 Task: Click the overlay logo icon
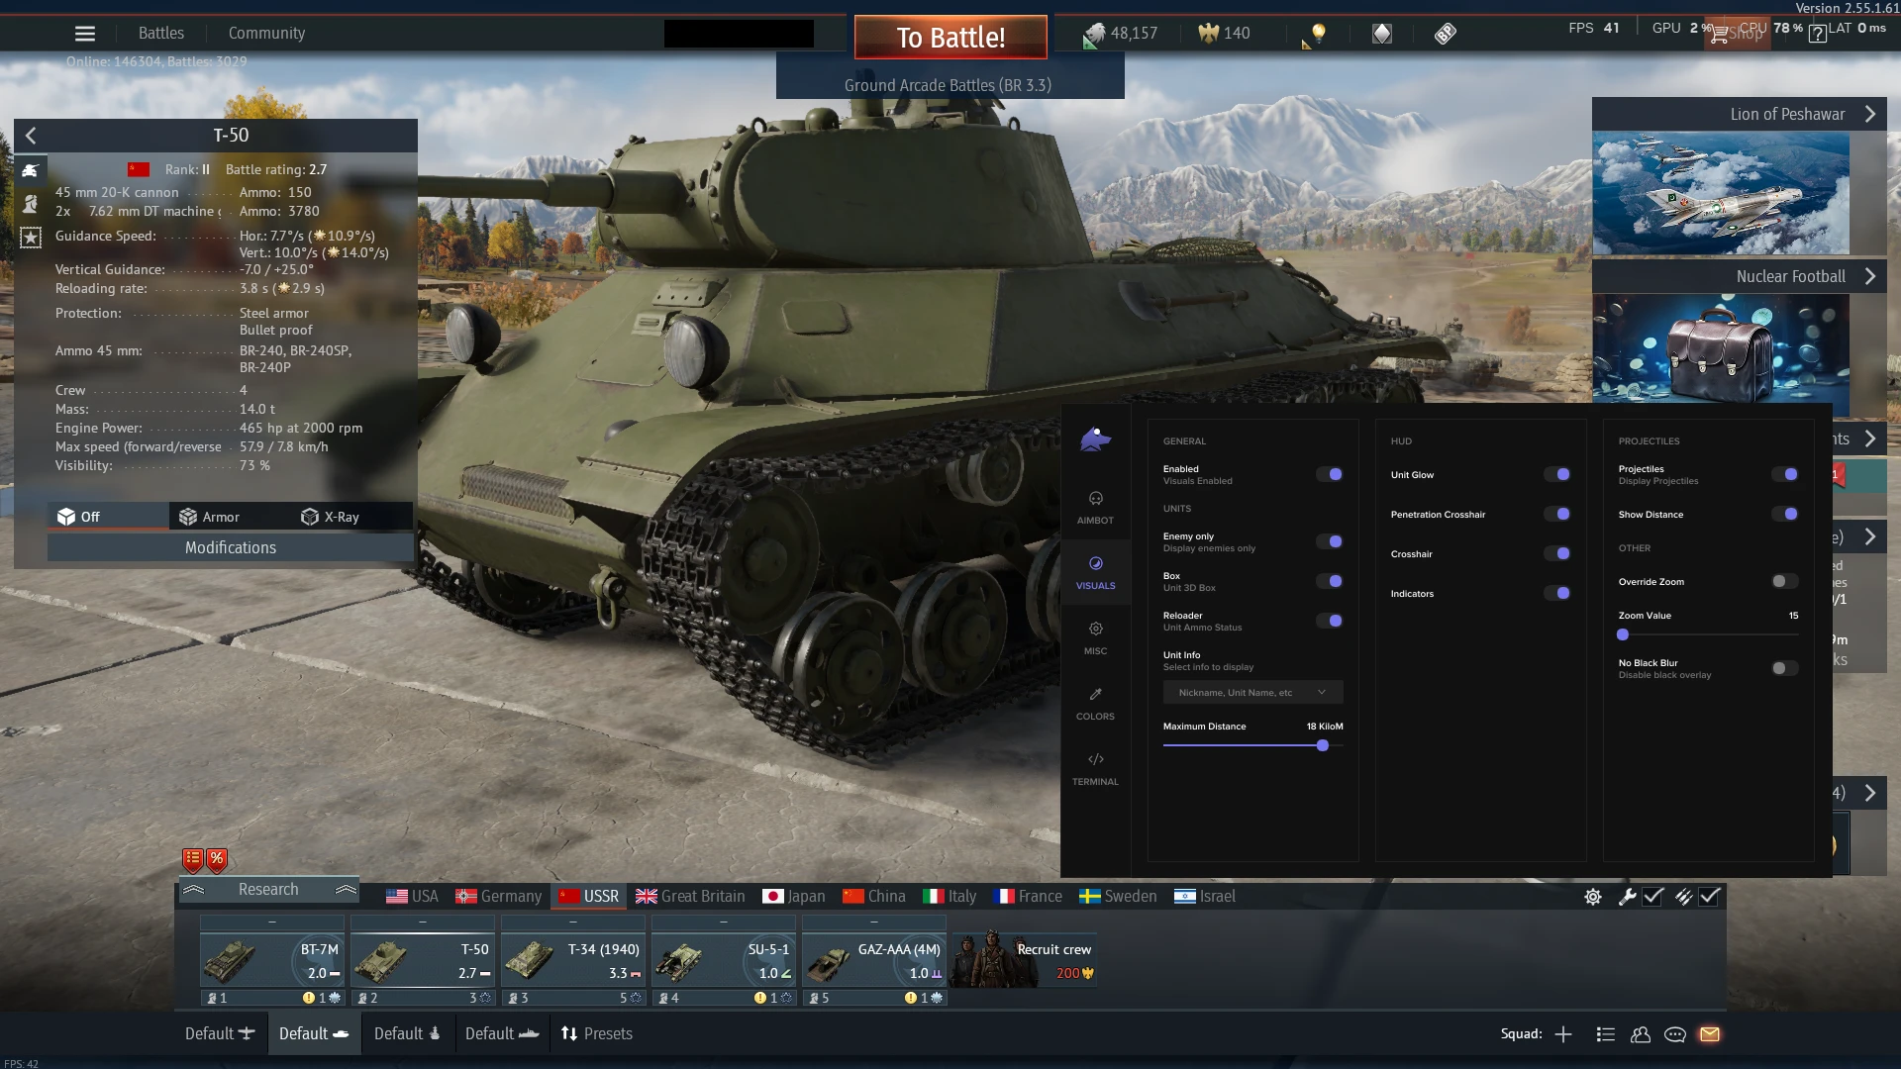[1095, 438]
